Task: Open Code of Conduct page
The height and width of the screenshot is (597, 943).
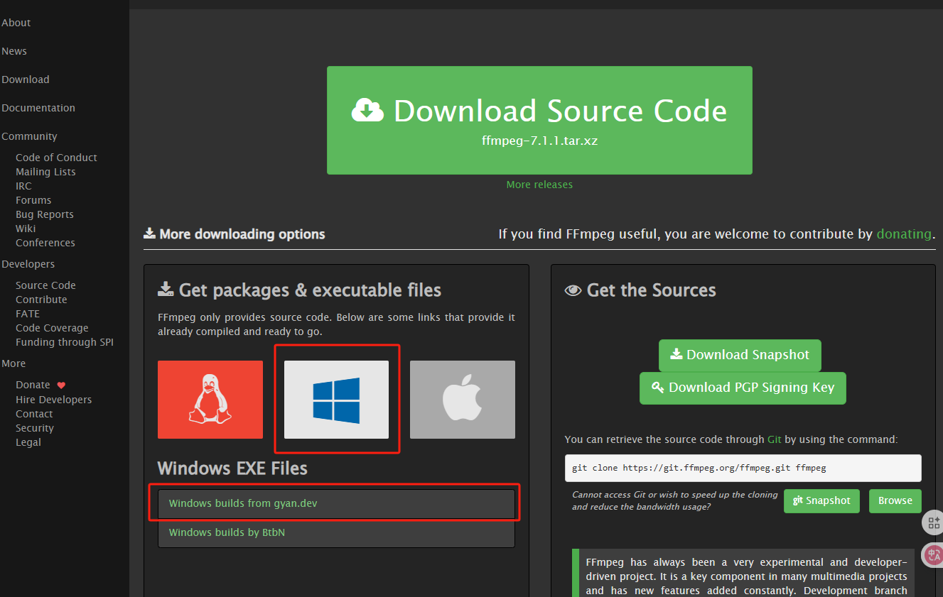Action: point(56,158)
